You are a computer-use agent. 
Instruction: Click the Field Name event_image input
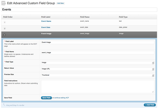coord(97,53)
